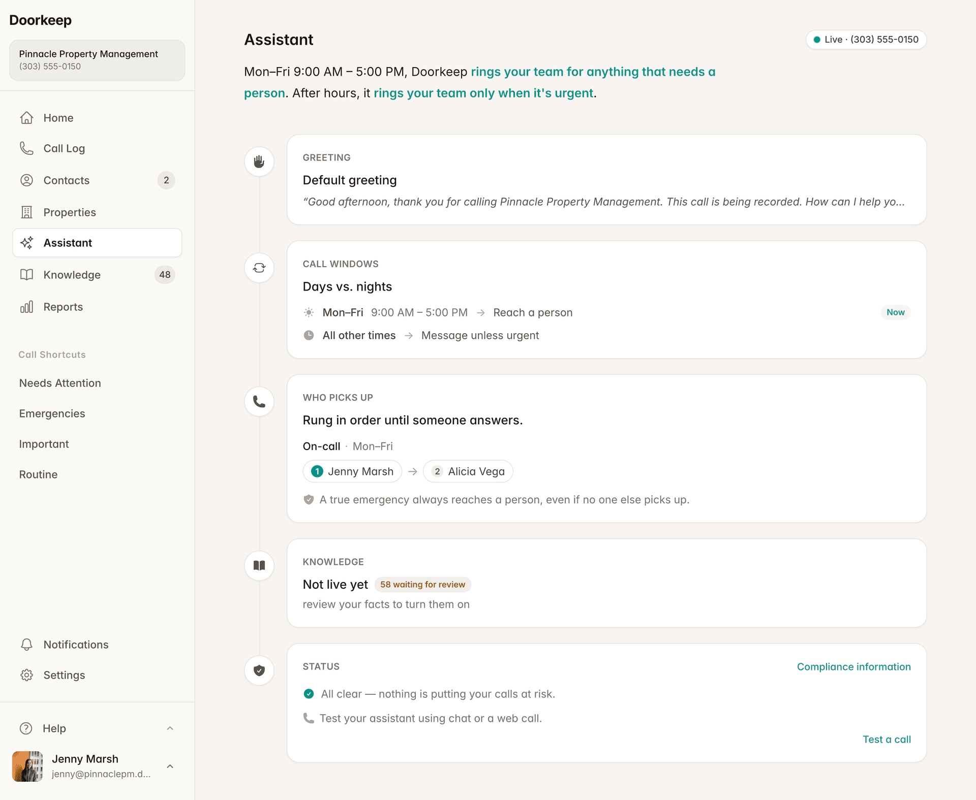Click the Not live yet heading

[335, 585]
